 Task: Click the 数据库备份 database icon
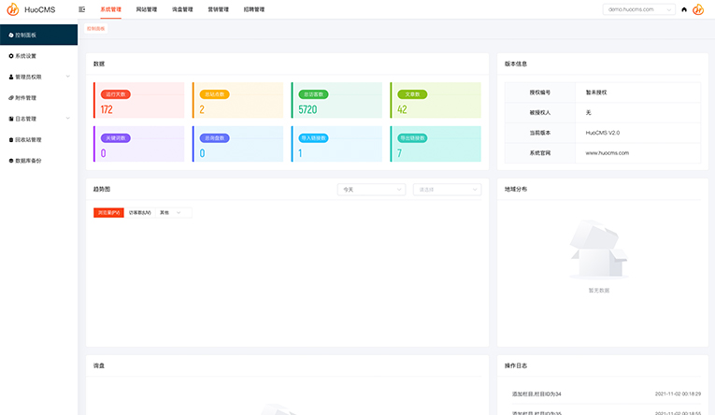(11, 160)
